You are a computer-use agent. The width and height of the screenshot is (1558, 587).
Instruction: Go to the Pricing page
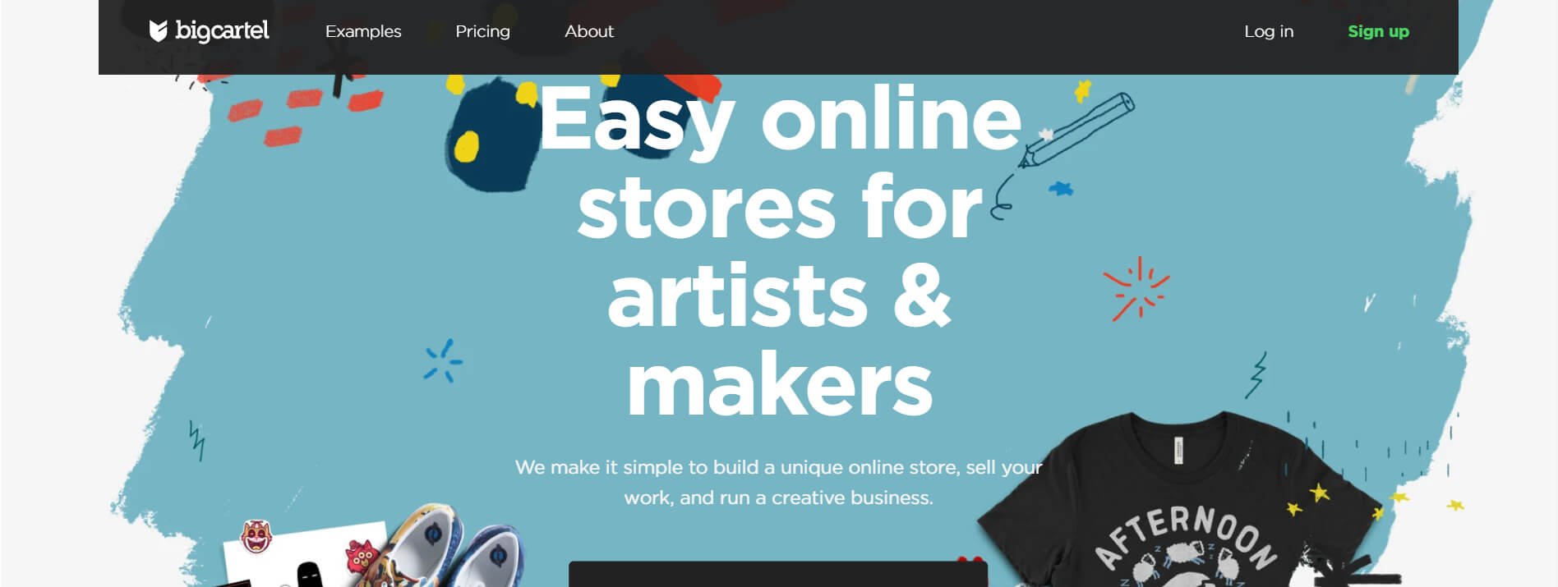coord(482,31)
